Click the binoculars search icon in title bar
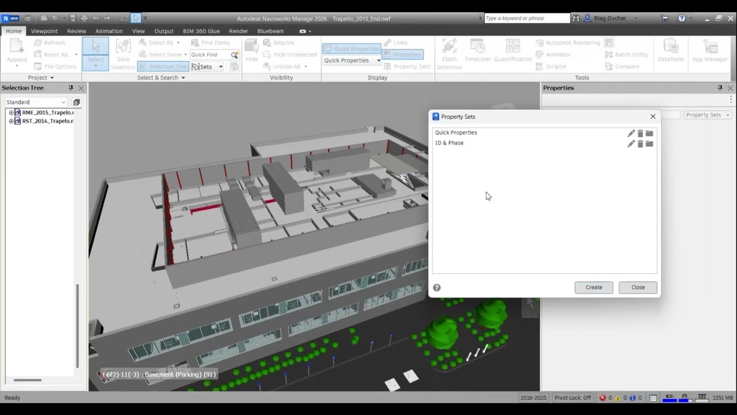 pos(576,18)
